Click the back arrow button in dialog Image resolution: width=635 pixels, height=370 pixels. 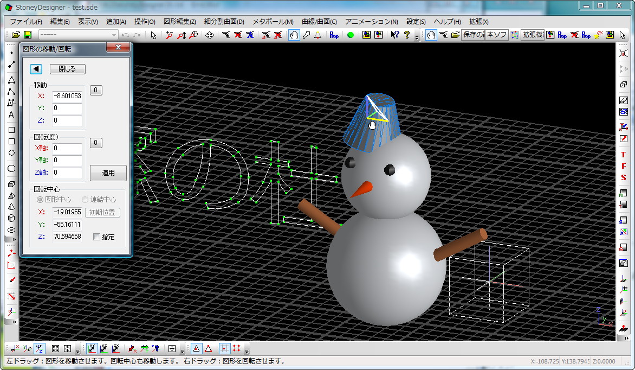[x=36, y=69]
